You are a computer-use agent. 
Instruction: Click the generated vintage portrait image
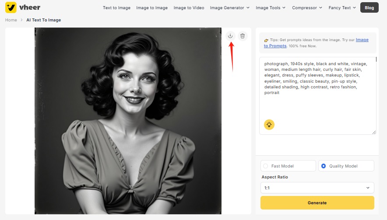point(128,121)
